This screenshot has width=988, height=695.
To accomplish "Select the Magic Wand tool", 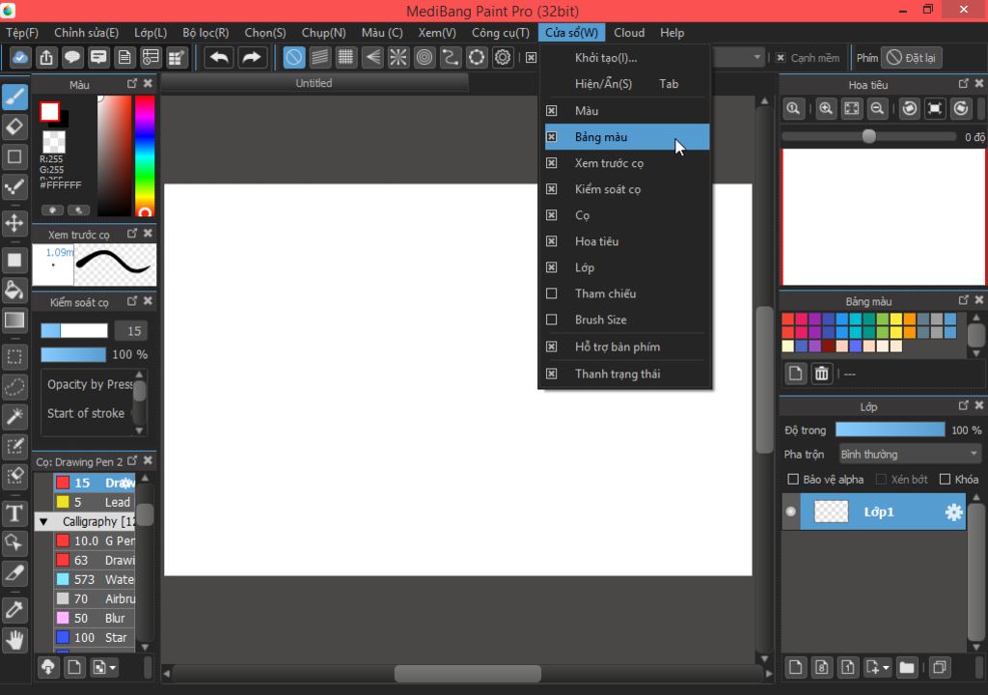I will pos(14,416).
